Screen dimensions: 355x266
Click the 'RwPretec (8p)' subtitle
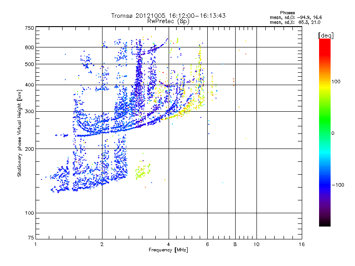[168, 21]
